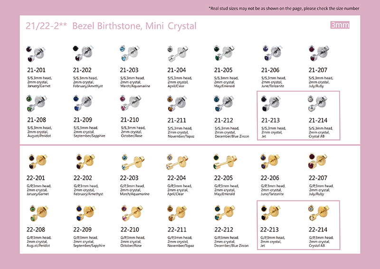
Task: Click the real stud sizes disclaimer note
Action: click(x=284, y=9)
